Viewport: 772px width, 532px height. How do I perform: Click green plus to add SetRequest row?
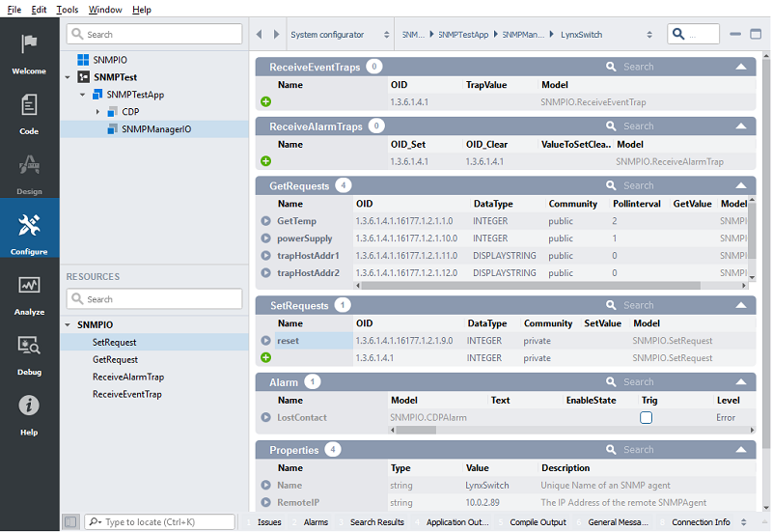265,358
